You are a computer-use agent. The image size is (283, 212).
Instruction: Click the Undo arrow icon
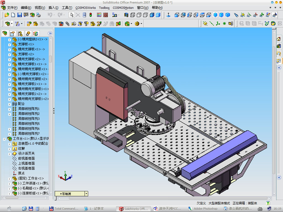click(50, 15)
